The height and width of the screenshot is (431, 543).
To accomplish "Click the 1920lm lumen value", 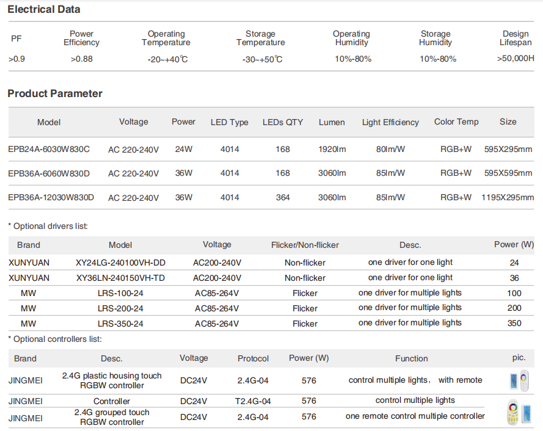I will (x=332, y=149).
